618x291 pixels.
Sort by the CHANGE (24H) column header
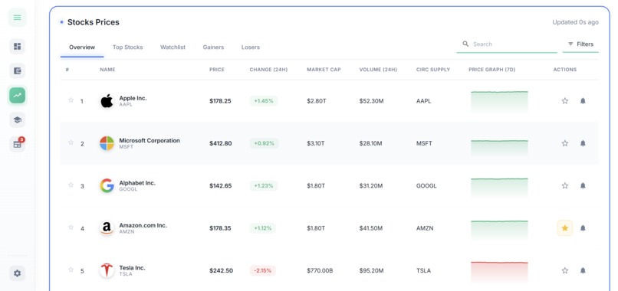click(x=268, y=70)
